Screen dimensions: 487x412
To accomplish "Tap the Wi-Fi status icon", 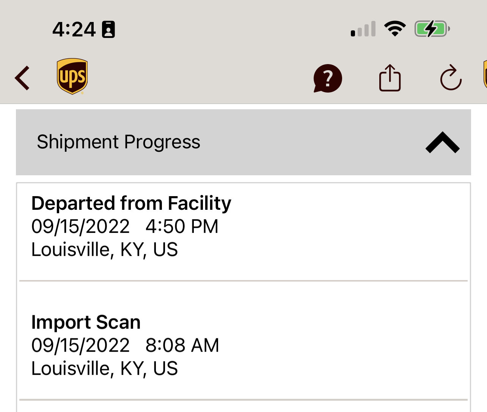I will point(395,29).
